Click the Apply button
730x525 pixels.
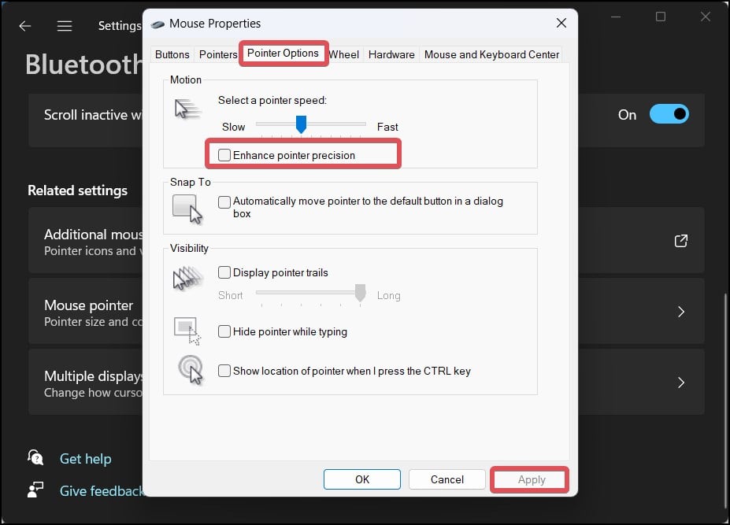tap(532, 479)
